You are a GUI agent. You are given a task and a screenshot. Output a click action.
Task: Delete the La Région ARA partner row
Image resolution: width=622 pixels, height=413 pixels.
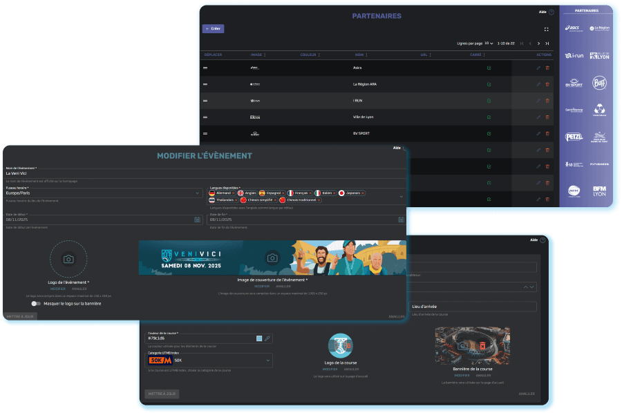click(x=547, y=84)
